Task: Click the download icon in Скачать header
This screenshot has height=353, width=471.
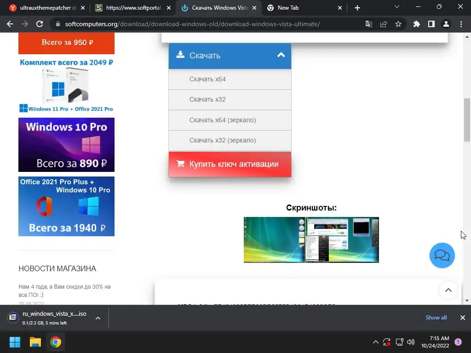Action: tap(180, 55)
